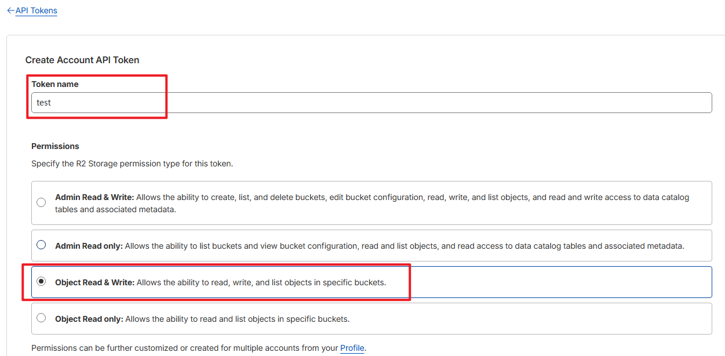Click the 'tables and associated metadata' description line
Screen dimensions: 725x356
coord(115,209)
